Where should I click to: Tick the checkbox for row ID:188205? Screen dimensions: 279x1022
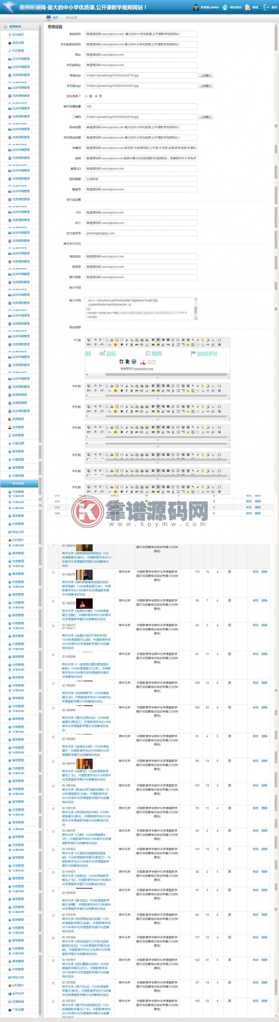click(x=53, y=737)
